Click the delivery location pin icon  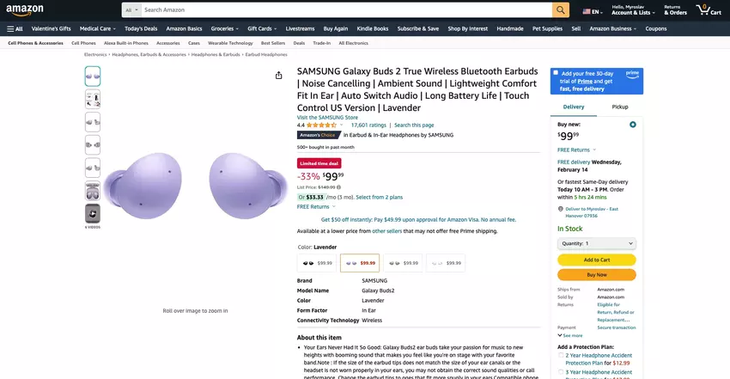pos(559,209)
